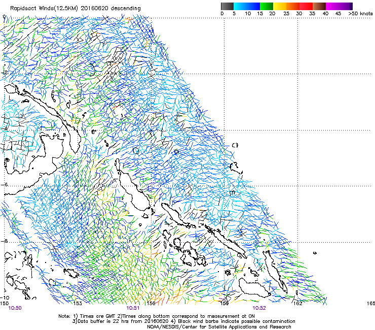
Task: Click the '10' label under the color scale
Action: [248, 14]
